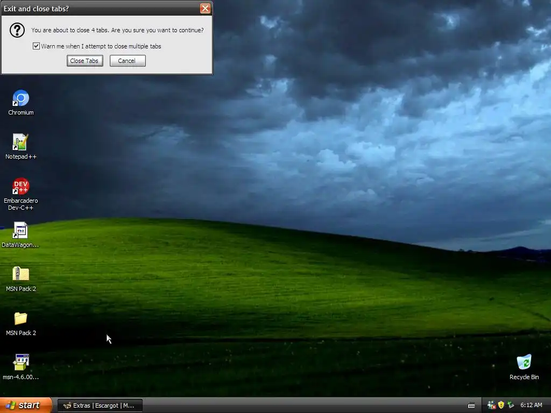Select the MSN Pack 2 folder icon
The width and height of the screenshot is (551, 413).
tap(21, 318)
